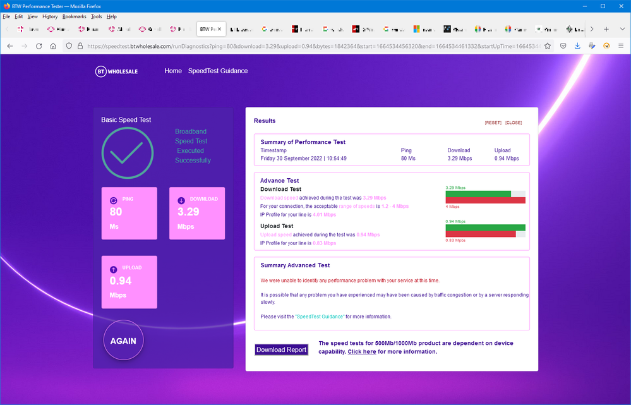Close the BTW Performance Tester tab
631x405 pixels.
tap(220, 29)
